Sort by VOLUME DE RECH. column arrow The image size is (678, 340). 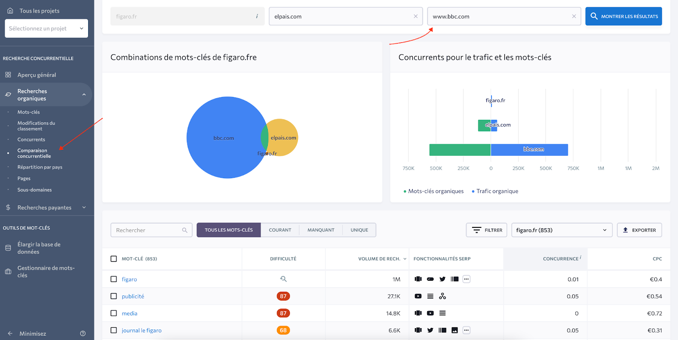405,259
